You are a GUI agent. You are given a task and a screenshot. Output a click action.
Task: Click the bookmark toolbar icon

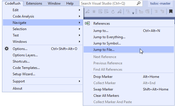(x=171, y=11)
